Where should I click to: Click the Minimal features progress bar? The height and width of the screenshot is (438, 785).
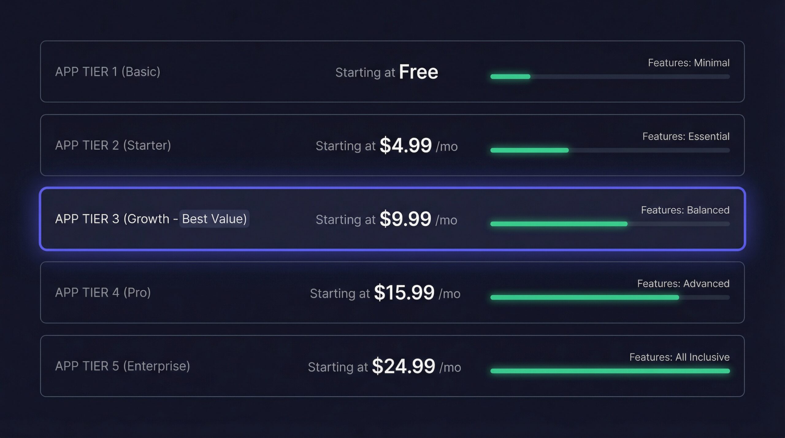tap(610, 77)
